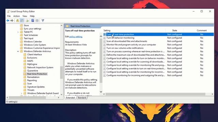Toggle the Show/Hide console tree icon
The width and height of the screenshot is (218, 122).
[22, 21]
